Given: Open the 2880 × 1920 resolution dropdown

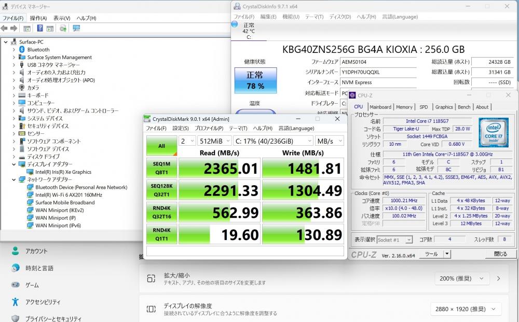Looking at the screenshot, I should [465, 309].
